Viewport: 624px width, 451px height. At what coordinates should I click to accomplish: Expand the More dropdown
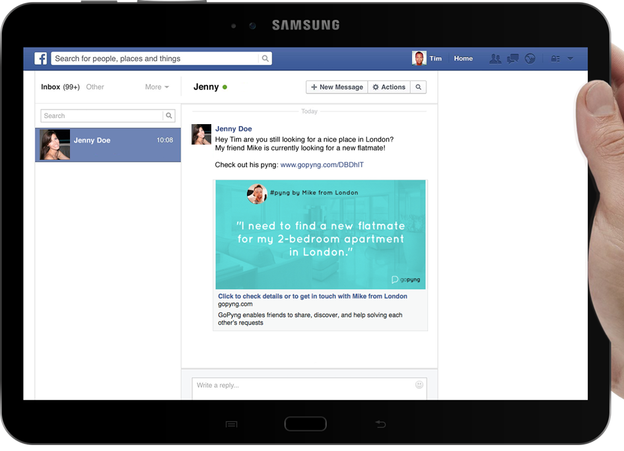(x=156, y=87)
